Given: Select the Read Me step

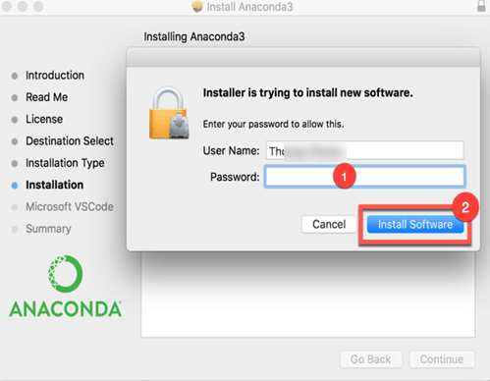Looking at the screenshot, I should 47,97.
